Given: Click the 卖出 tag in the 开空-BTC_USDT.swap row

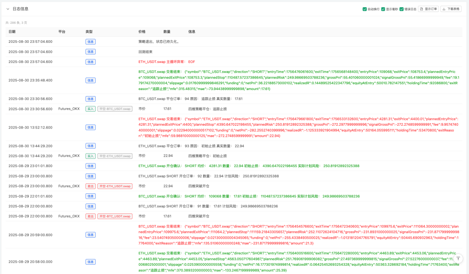Looking at the screenshot, I should tap(91, 216).
